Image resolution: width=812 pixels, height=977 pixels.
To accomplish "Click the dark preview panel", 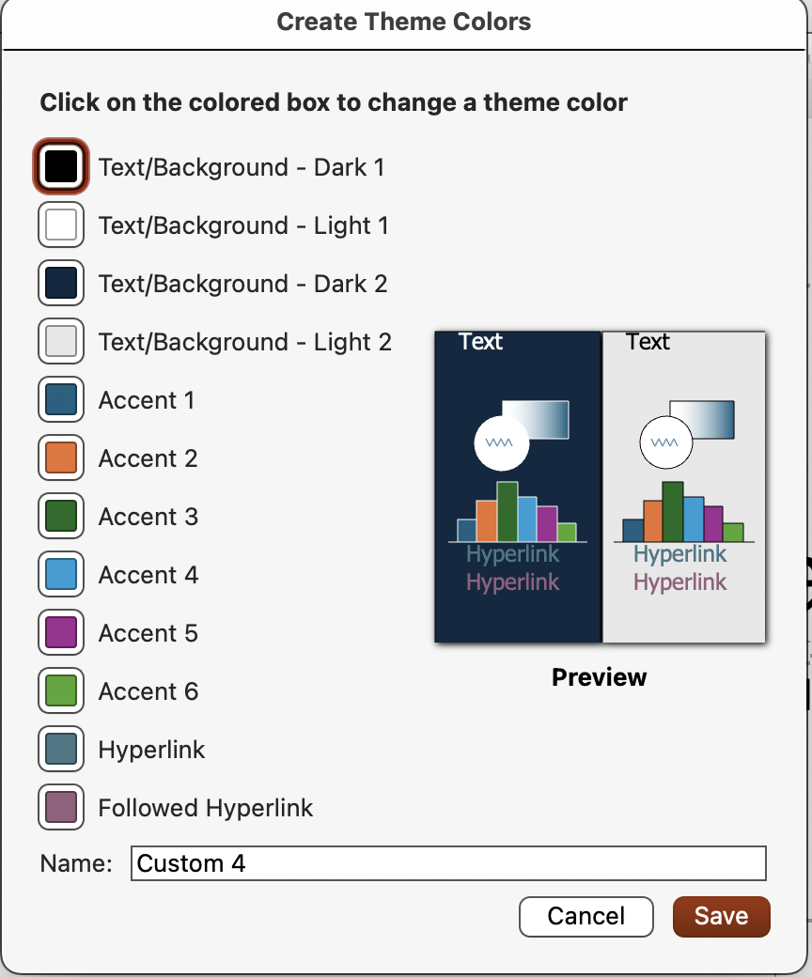I will pos(518,487).
